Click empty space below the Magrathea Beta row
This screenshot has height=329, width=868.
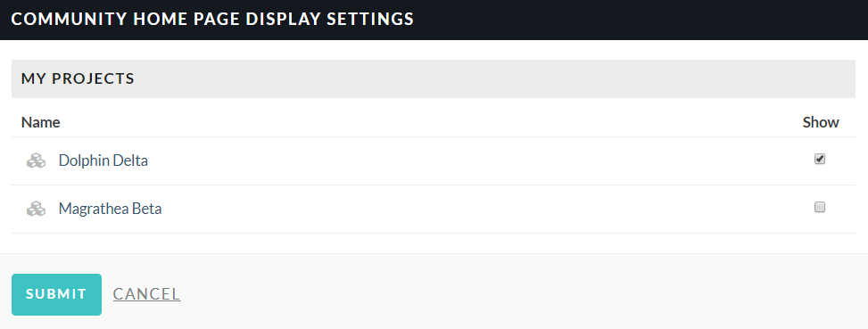tap(434, 243)
